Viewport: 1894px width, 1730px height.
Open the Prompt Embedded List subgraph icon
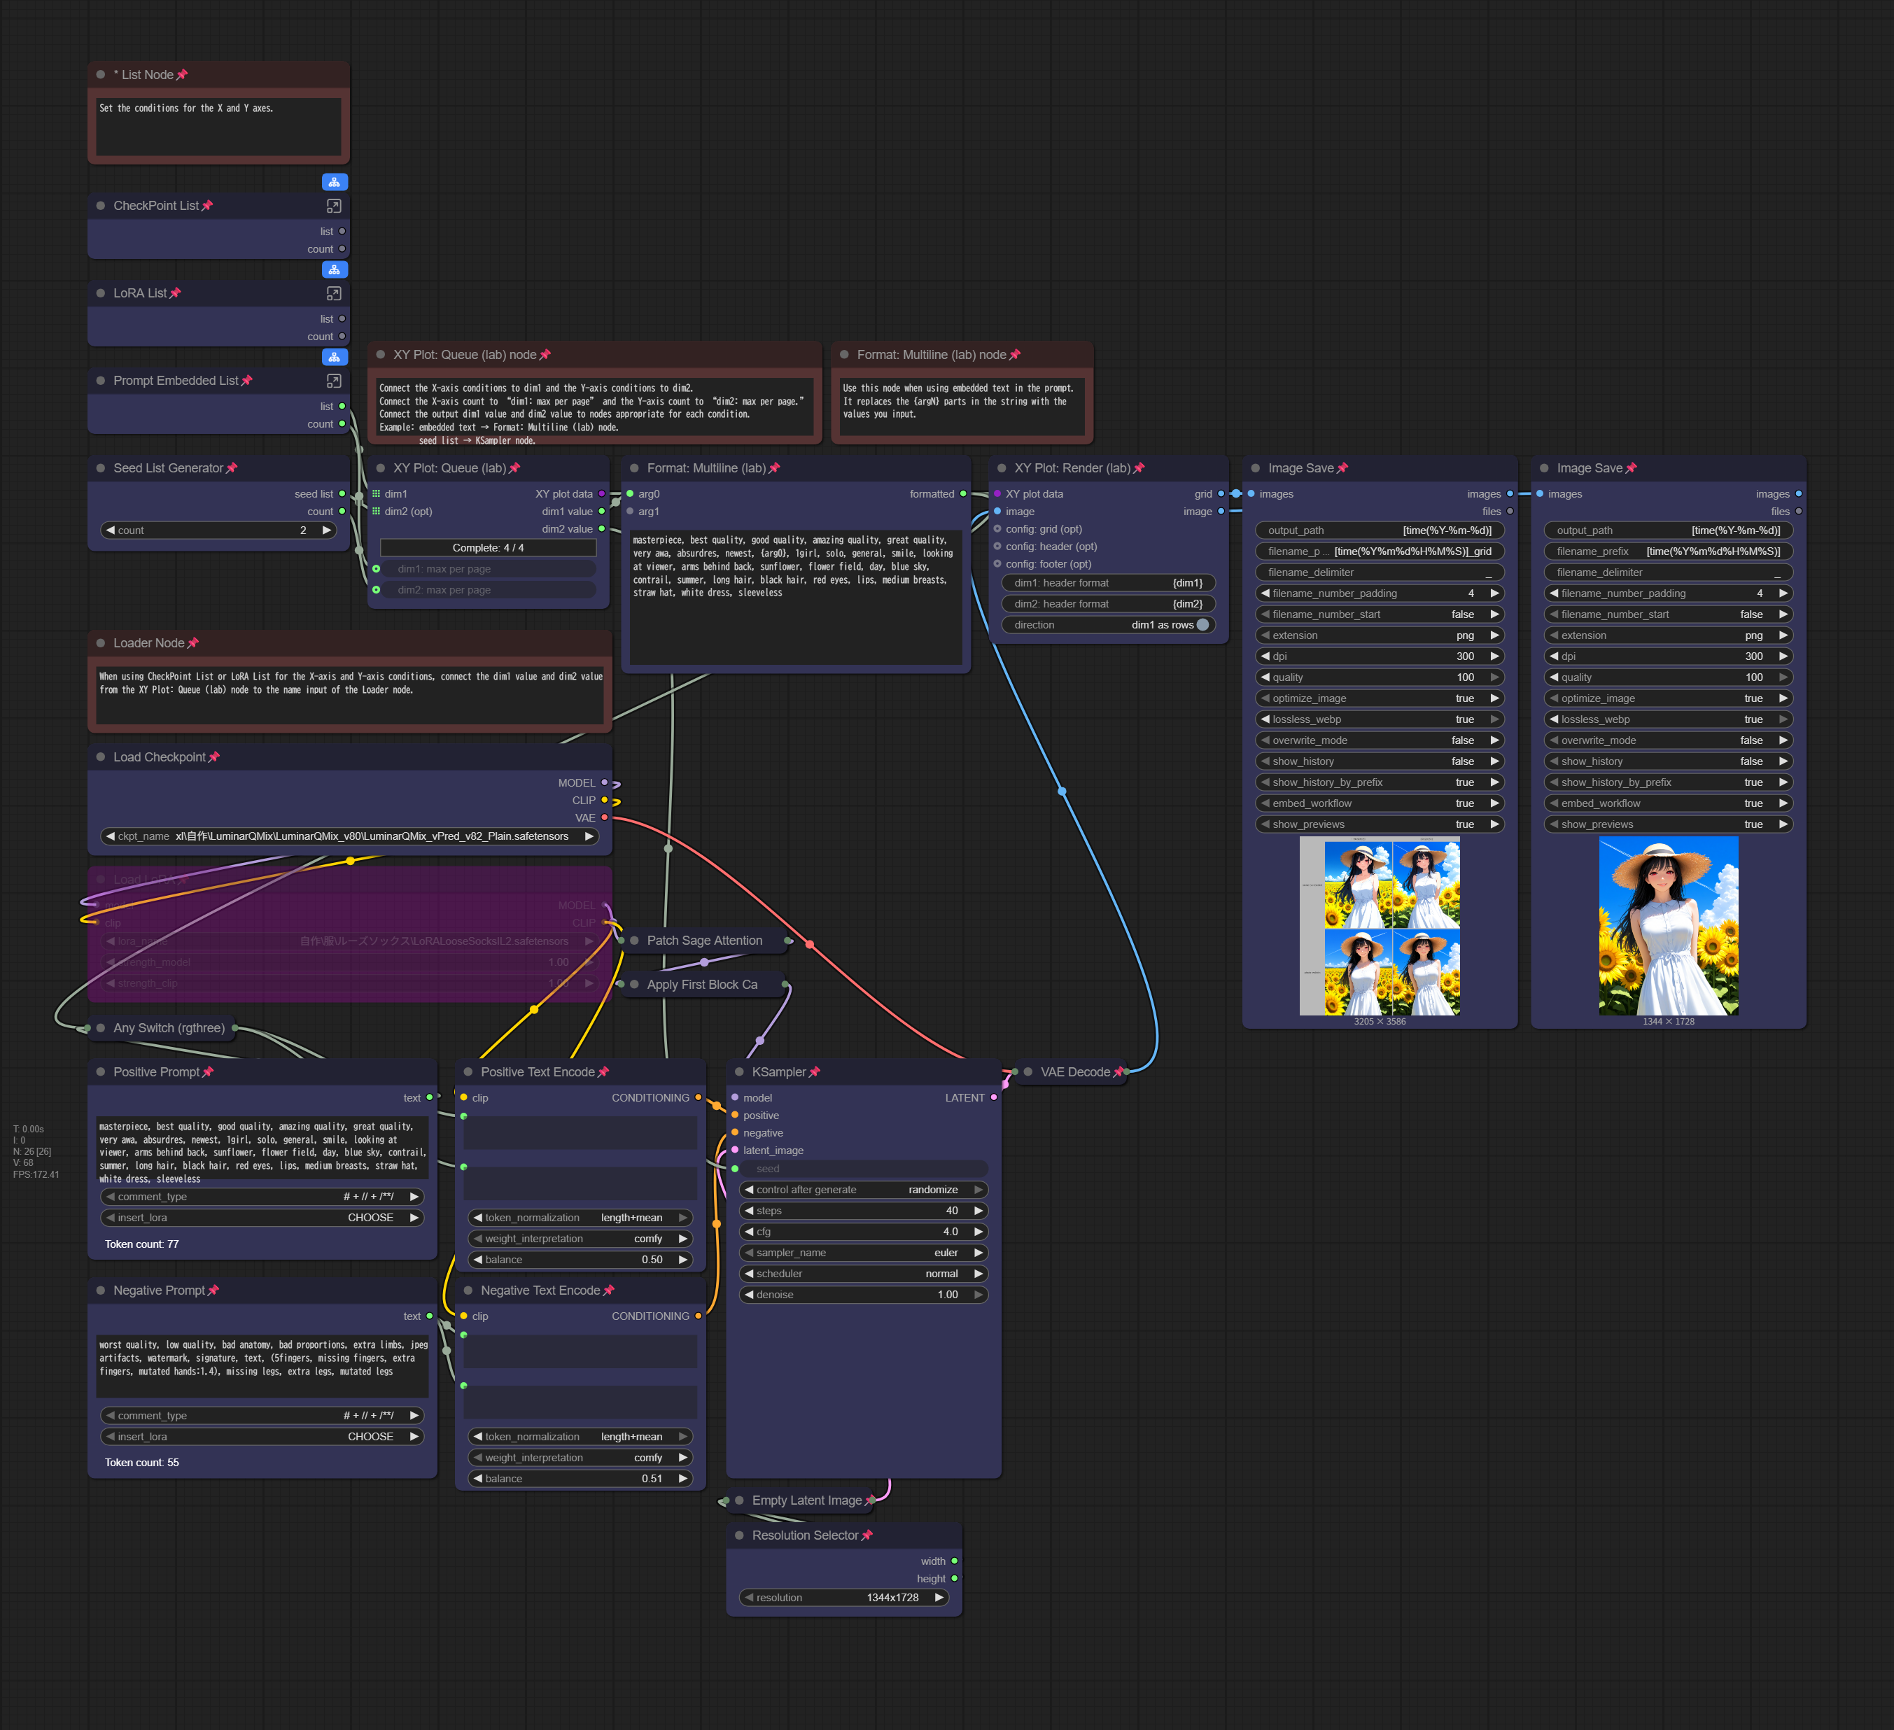[334, 381]
